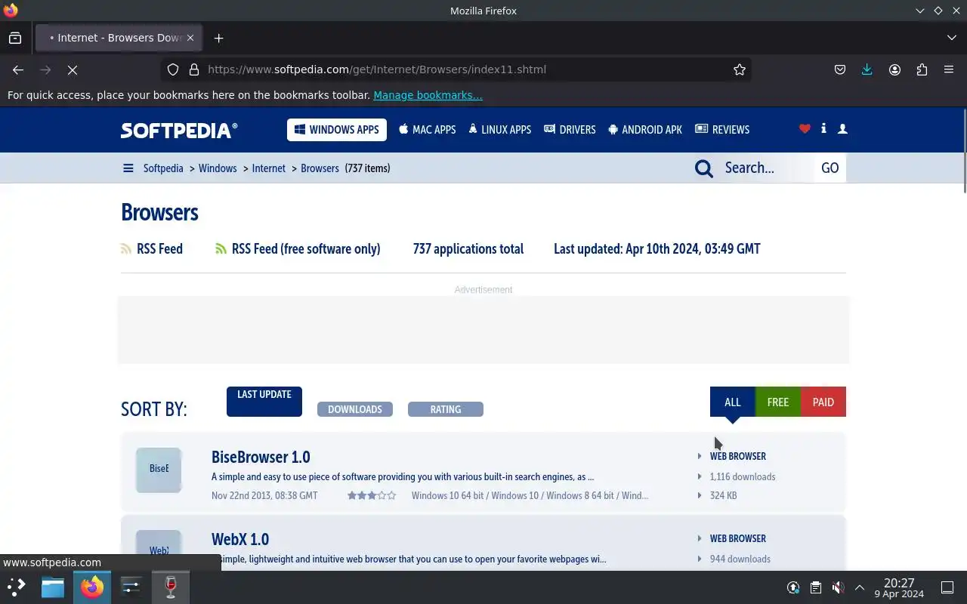Go to Windows breadcrumb link

coord(218,168)
